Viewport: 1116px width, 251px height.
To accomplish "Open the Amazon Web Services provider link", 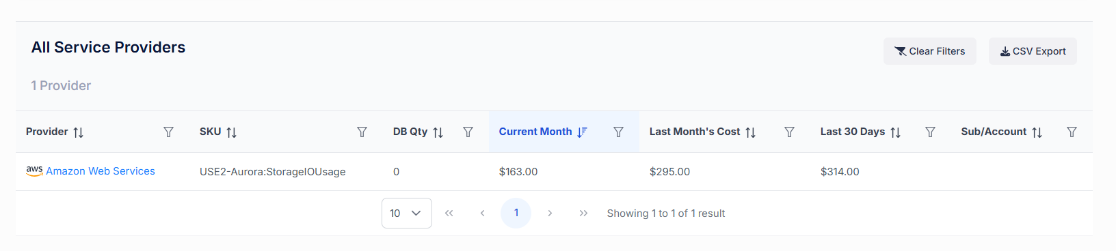I will [x=101, y=171].
